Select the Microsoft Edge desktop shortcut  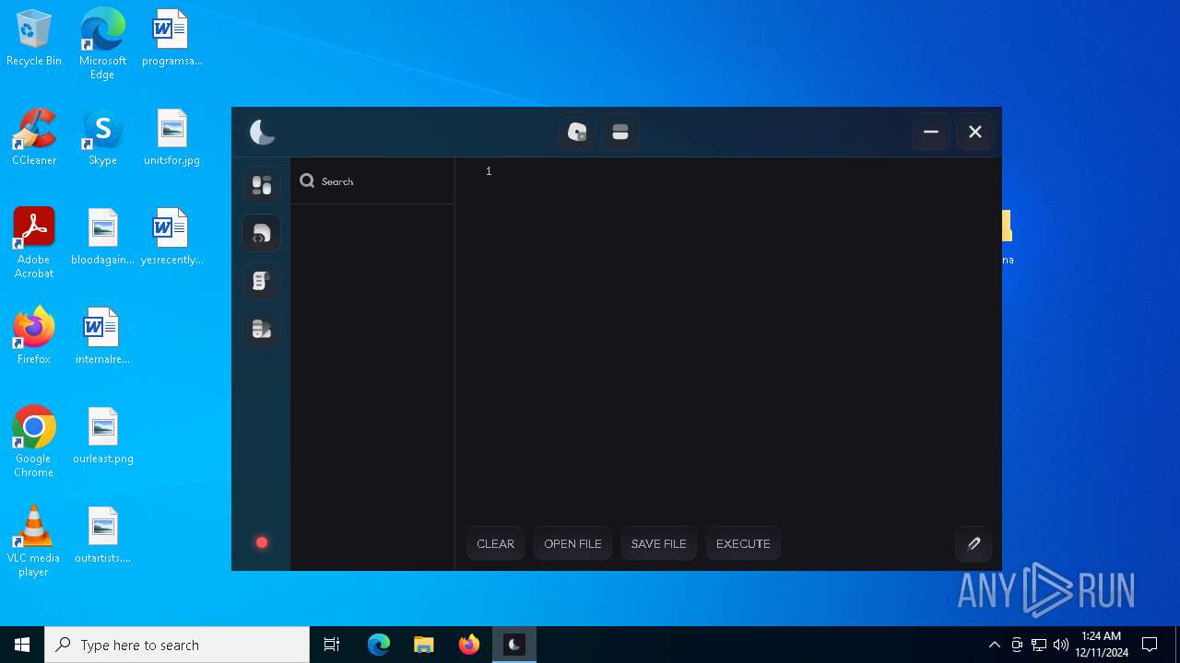click(102, 43)
